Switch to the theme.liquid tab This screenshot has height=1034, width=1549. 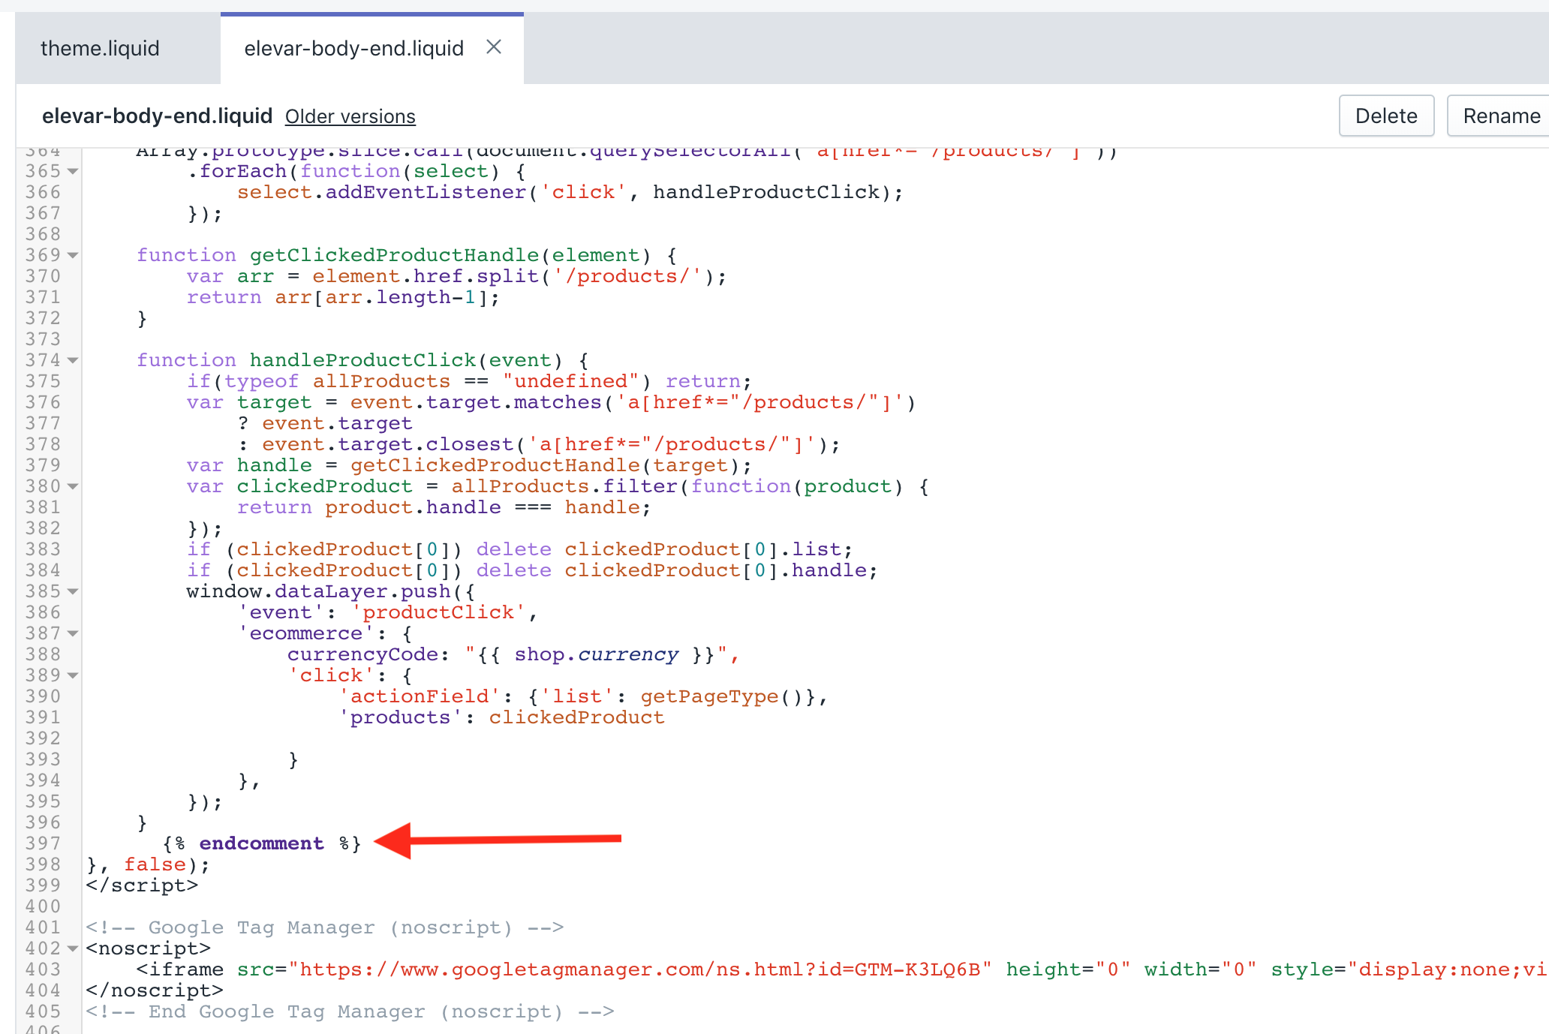click(100, 49)
